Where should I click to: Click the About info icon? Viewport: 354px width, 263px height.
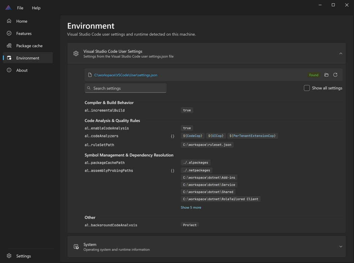[x=9, y=70]
